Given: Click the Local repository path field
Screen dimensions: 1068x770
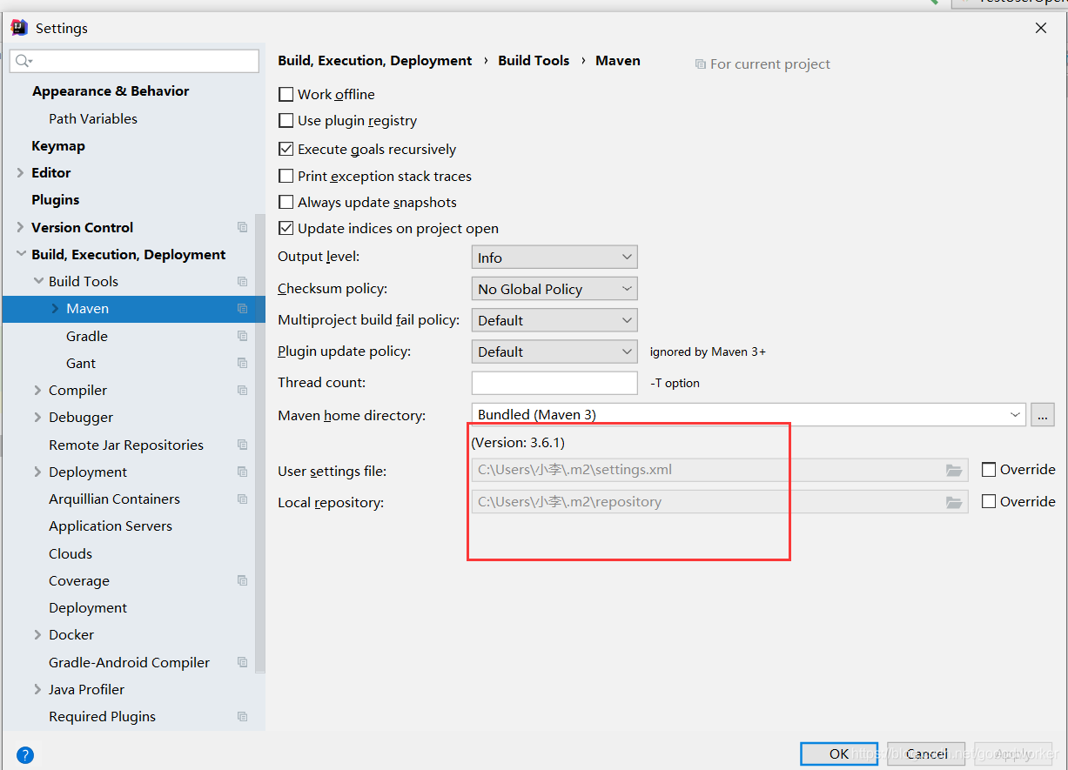Looking at the screenshot, I should coord(720,502).
